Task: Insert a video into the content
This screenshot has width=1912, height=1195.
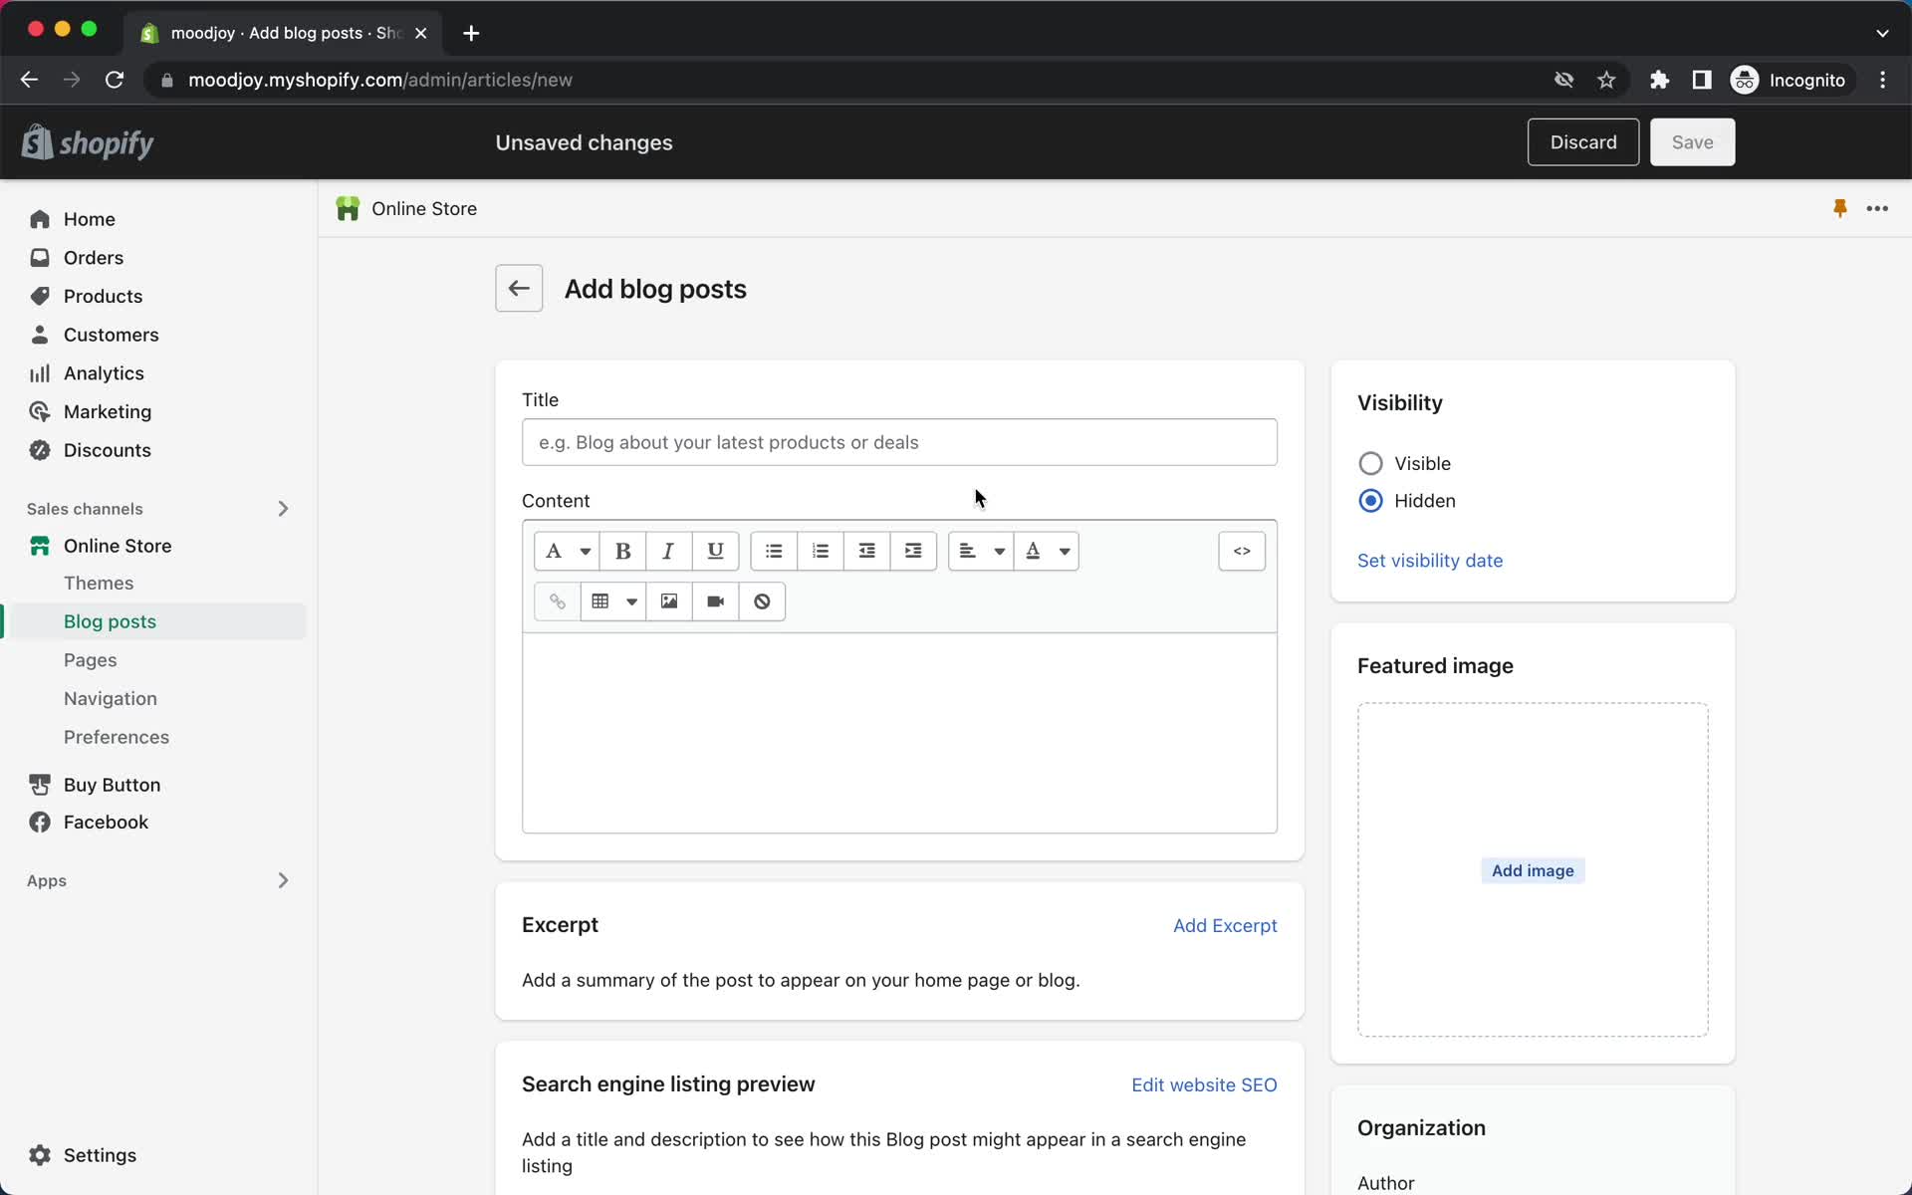Action: coord(715,601)
